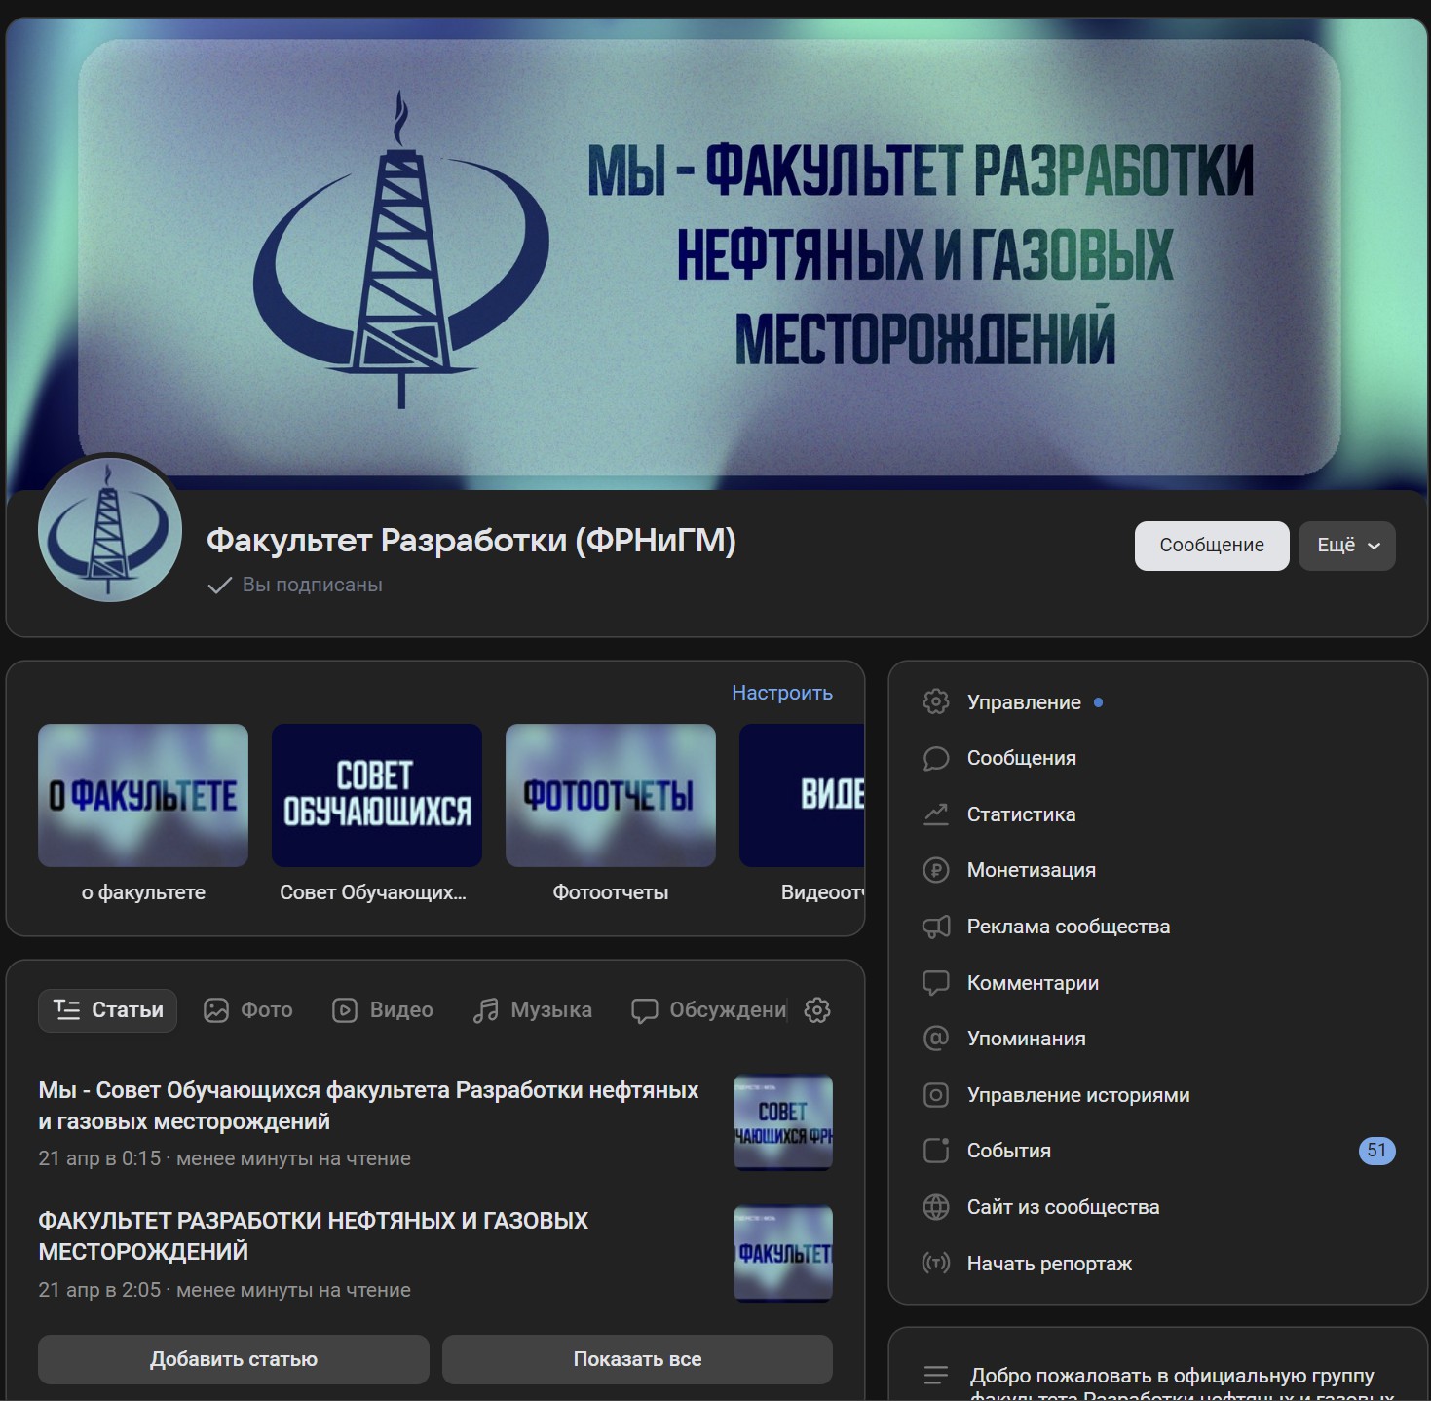Click the Статистика chart icon

coord(935,814)
